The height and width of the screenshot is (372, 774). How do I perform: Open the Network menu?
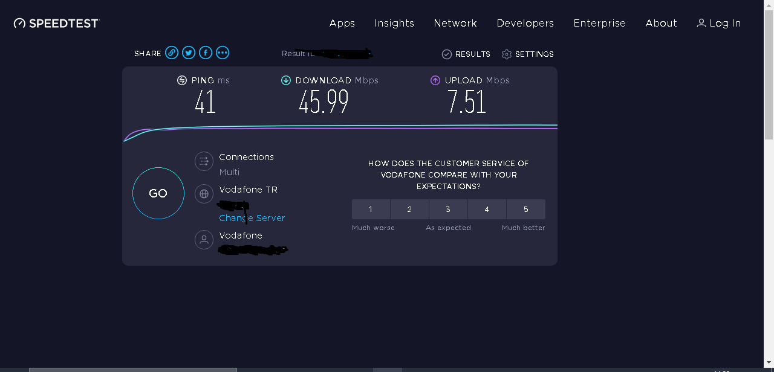(455, 23)
